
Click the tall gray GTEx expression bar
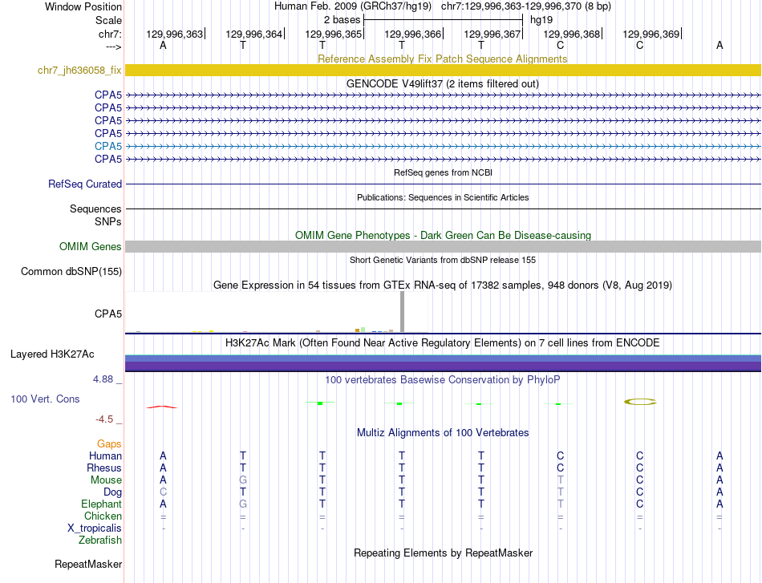point(402,312)
